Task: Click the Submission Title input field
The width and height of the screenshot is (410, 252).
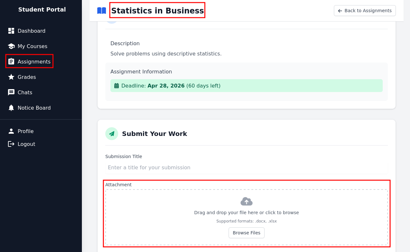Action: (x=246, y=167)
